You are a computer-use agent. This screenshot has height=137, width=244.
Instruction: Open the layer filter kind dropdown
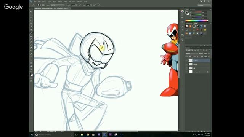pyautogui.click(x=189, y=50)
